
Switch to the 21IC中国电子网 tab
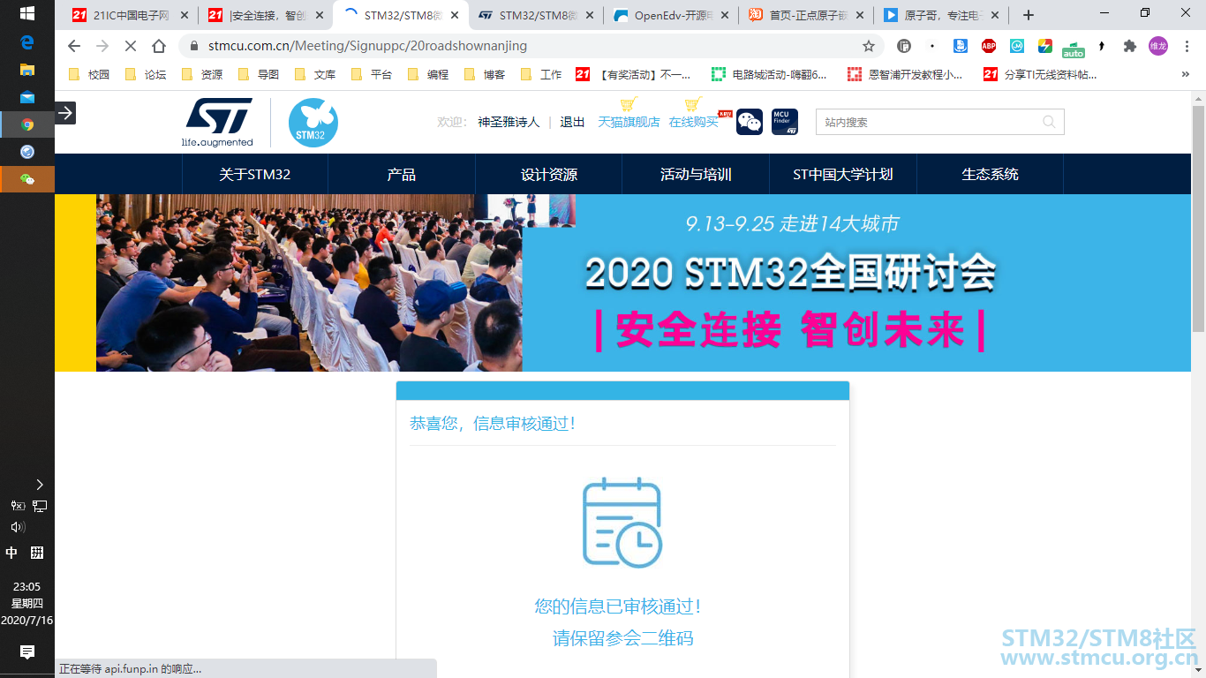tap(131, 15)
